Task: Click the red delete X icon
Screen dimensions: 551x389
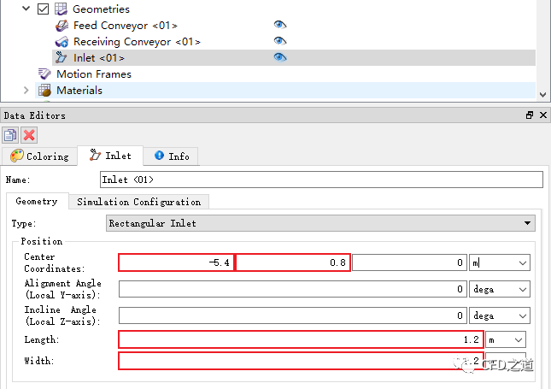Action: [29, 135]
